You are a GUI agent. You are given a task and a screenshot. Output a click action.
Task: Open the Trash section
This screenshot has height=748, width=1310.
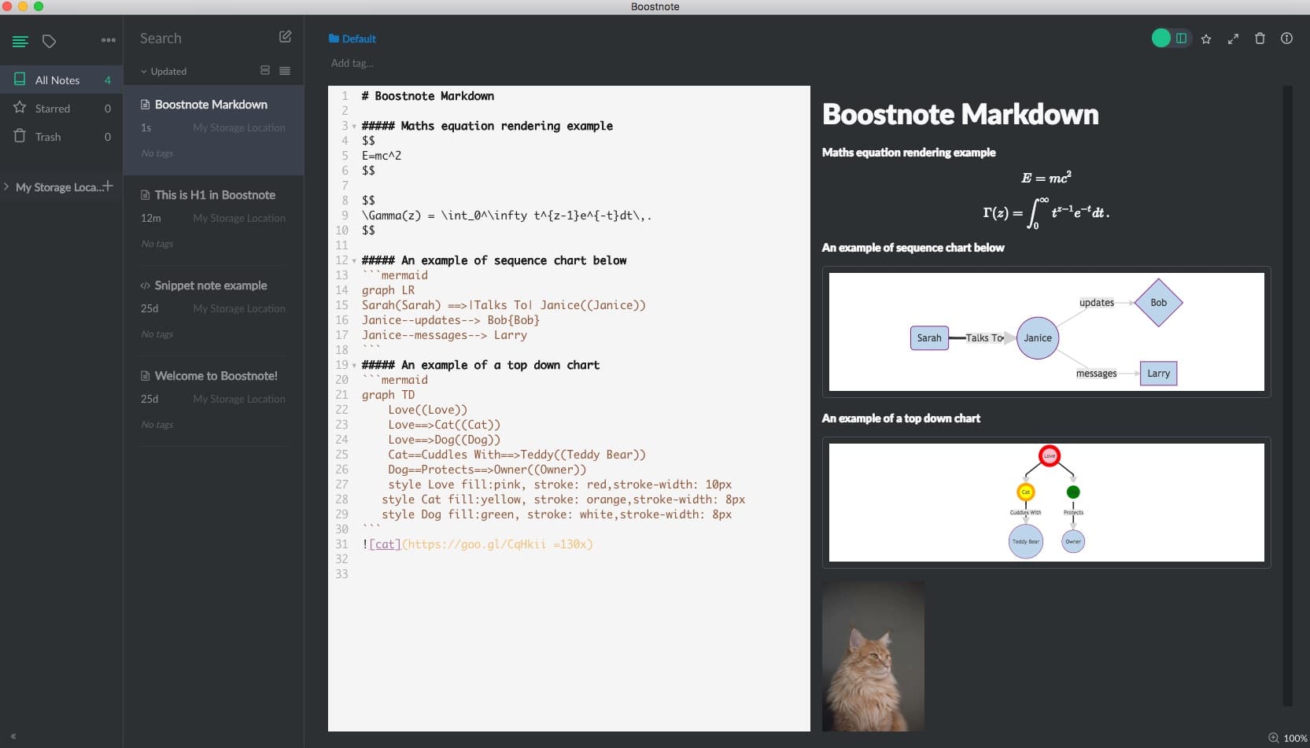click(x=61, y=137)
